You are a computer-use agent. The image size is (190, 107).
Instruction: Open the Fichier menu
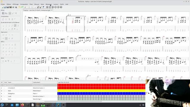coord(3,4)
